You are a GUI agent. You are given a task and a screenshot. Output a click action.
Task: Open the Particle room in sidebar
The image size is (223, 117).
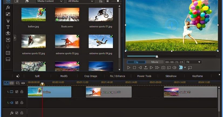pyautogui.click(x=8, y=20)
